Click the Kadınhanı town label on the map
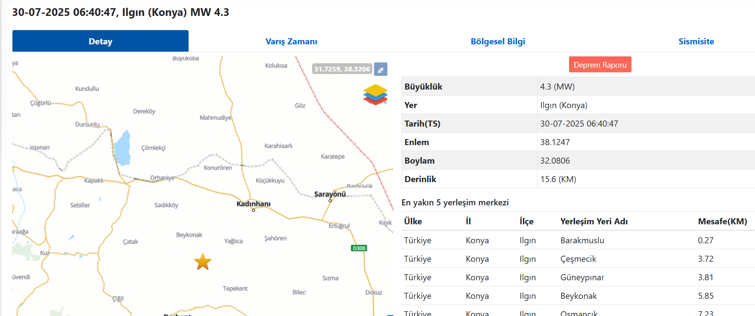755x316 pixels. [254, 204]
